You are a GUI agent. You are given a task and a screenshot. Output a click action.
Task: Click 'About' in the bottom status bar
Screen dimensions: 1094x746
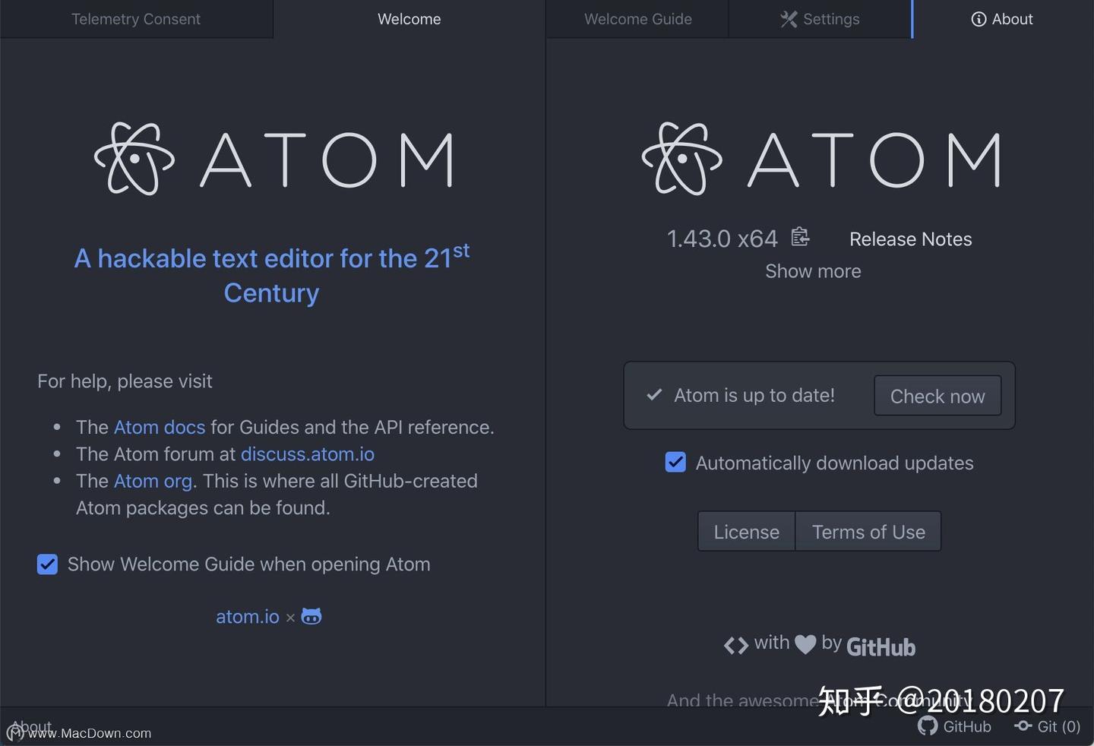click(31, 726)
